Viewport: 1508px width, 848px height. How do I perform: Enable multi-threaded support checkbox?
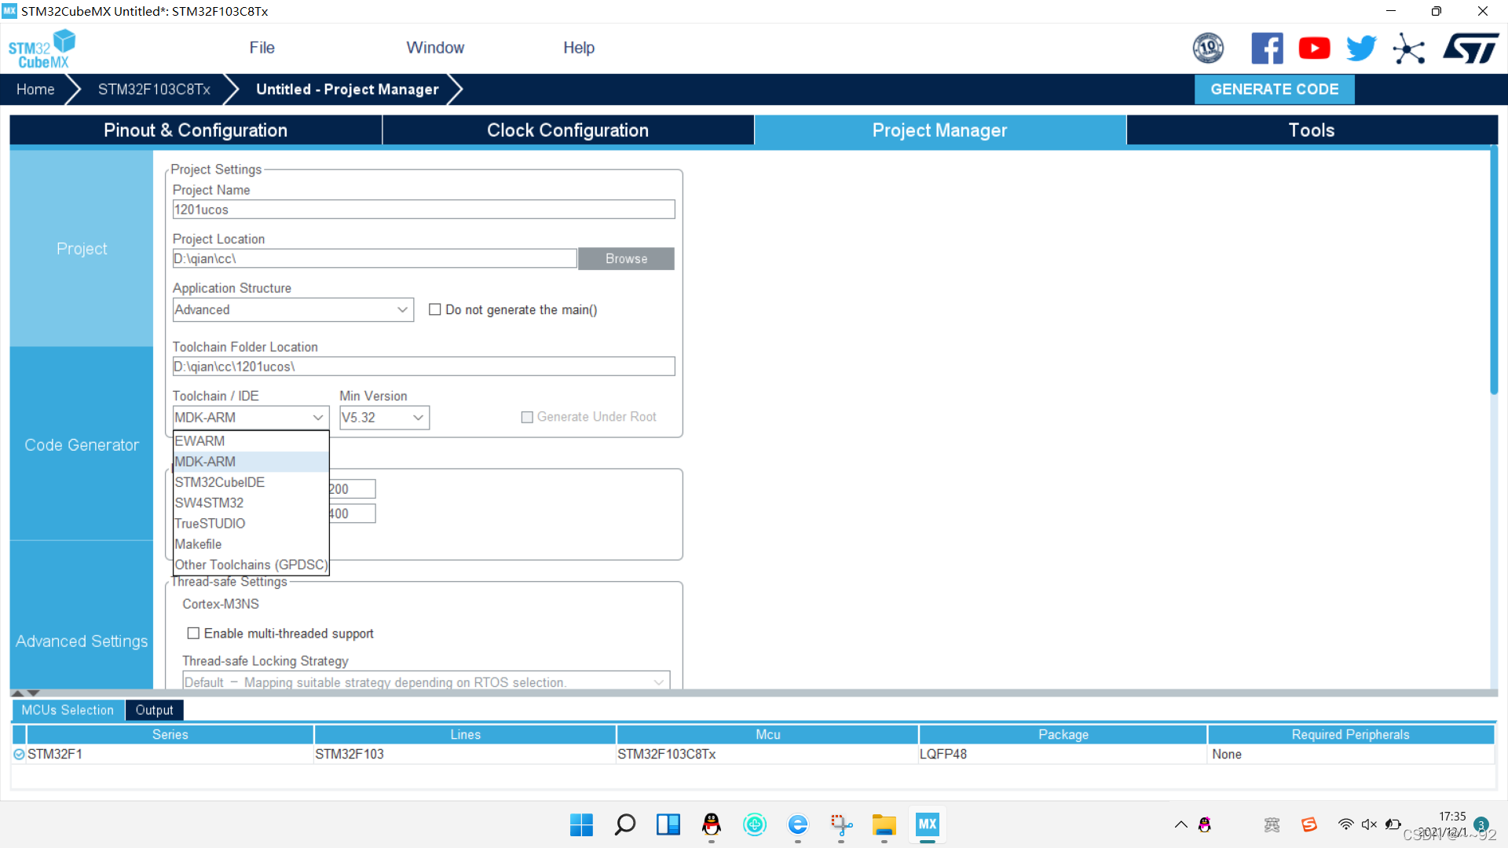193,633
